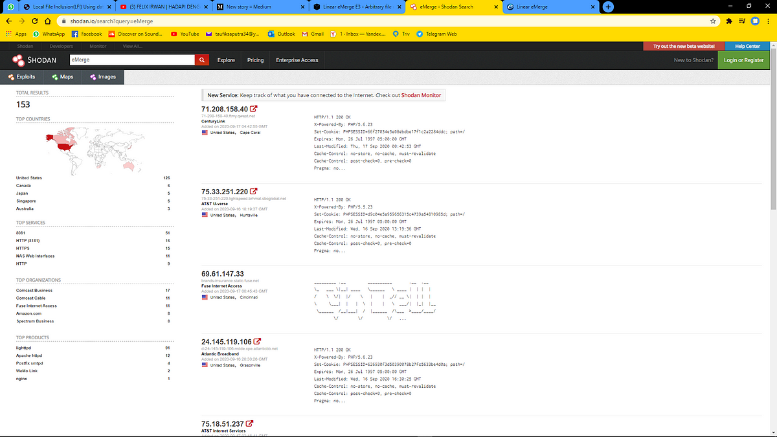
Task: Open host 71.208.158.40 details
Action: [225, 109]
